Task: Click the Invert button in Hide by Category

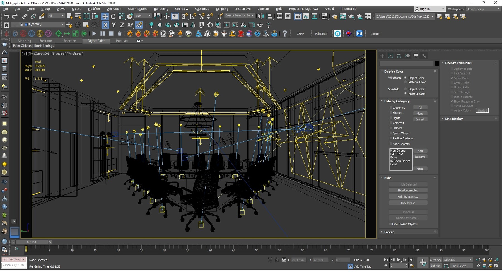Action: click(x=420, y=119)
